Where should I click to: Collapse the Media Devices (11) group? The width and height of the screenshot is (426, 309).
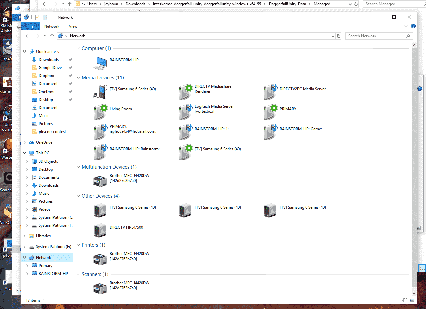[78, 78]
